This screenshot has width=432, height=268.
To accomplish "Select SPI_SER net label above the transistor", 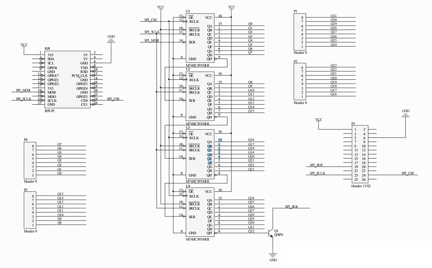I will [x=291, y=206].
